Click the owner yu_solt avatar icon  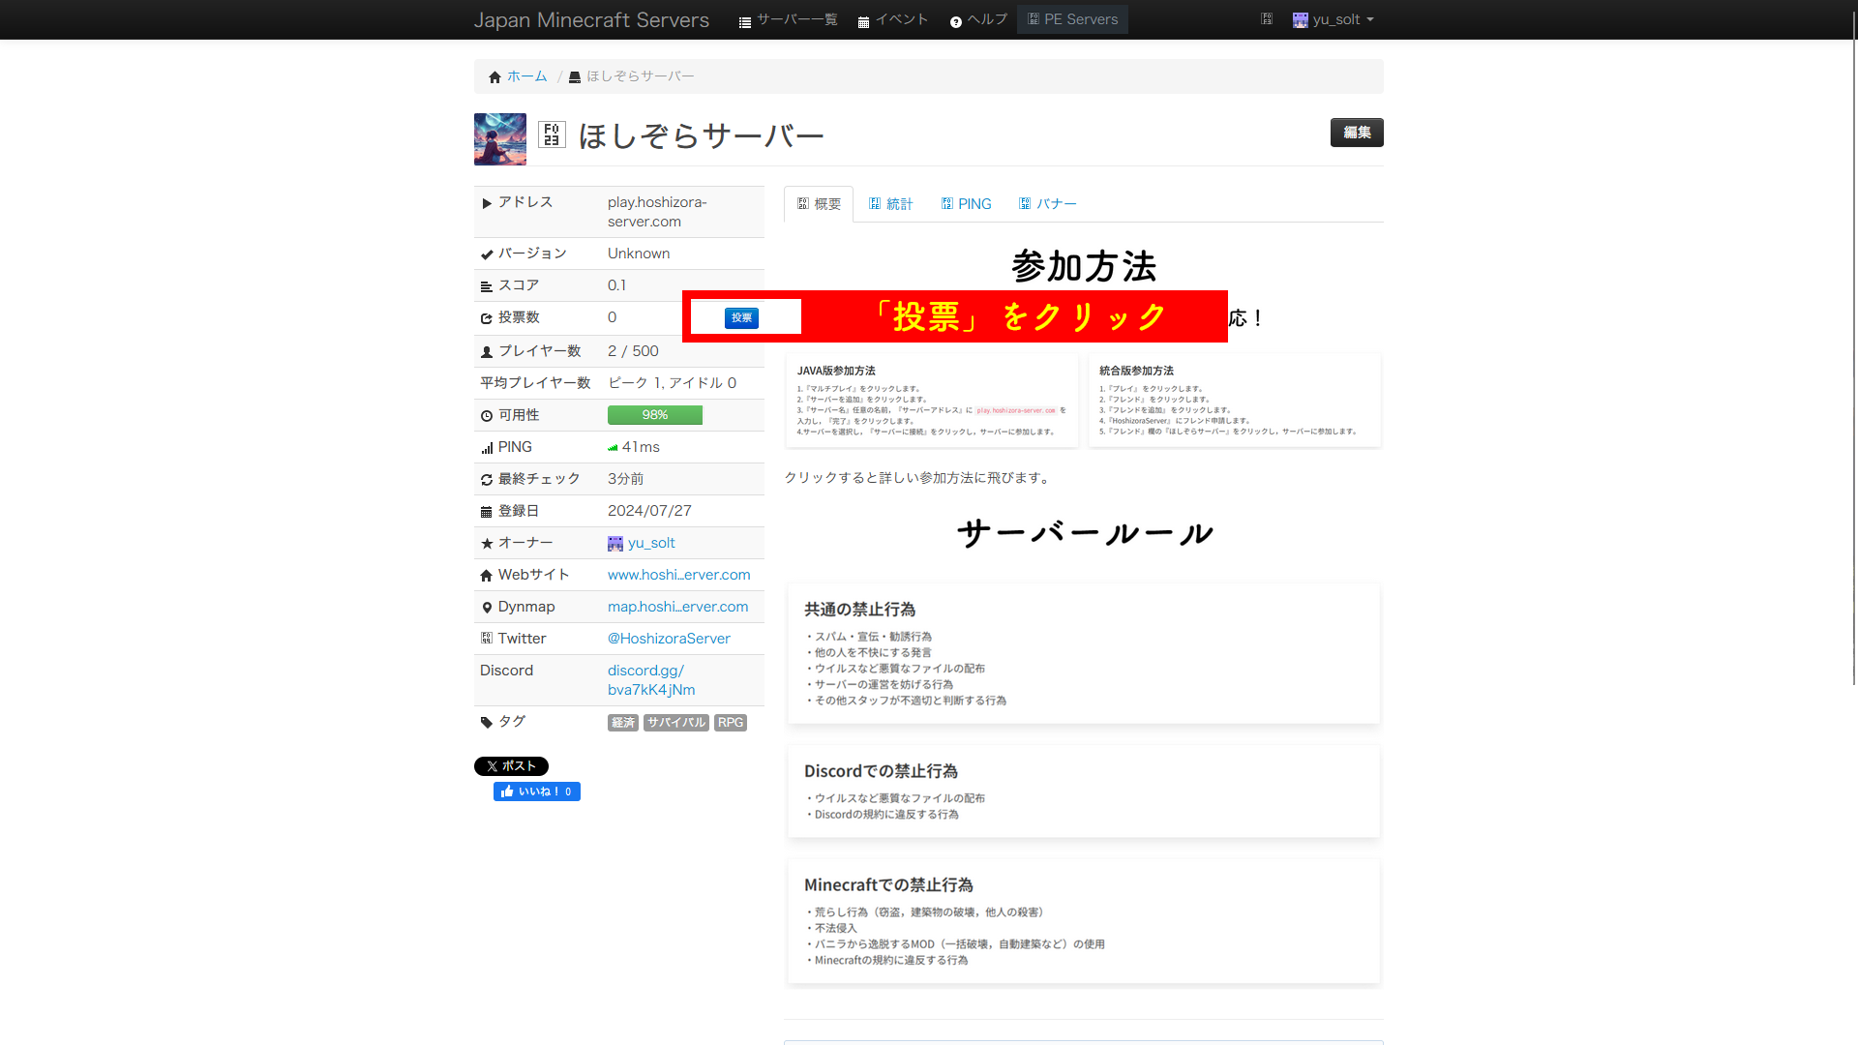615,544
